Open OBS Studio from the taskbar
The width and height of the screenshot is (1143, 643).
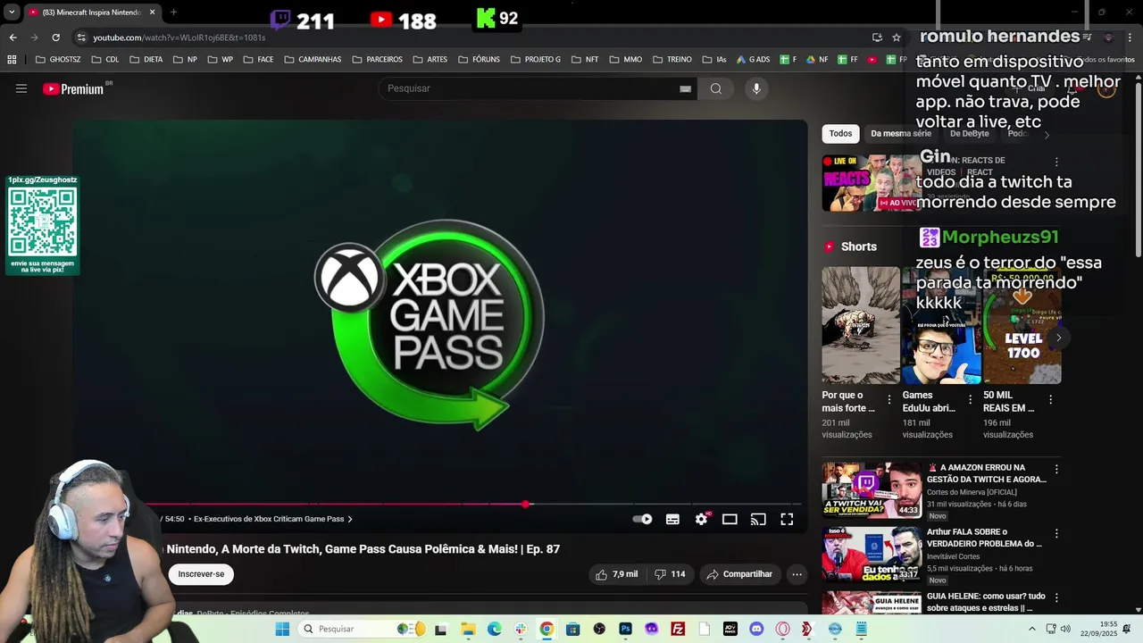(599, 629)
